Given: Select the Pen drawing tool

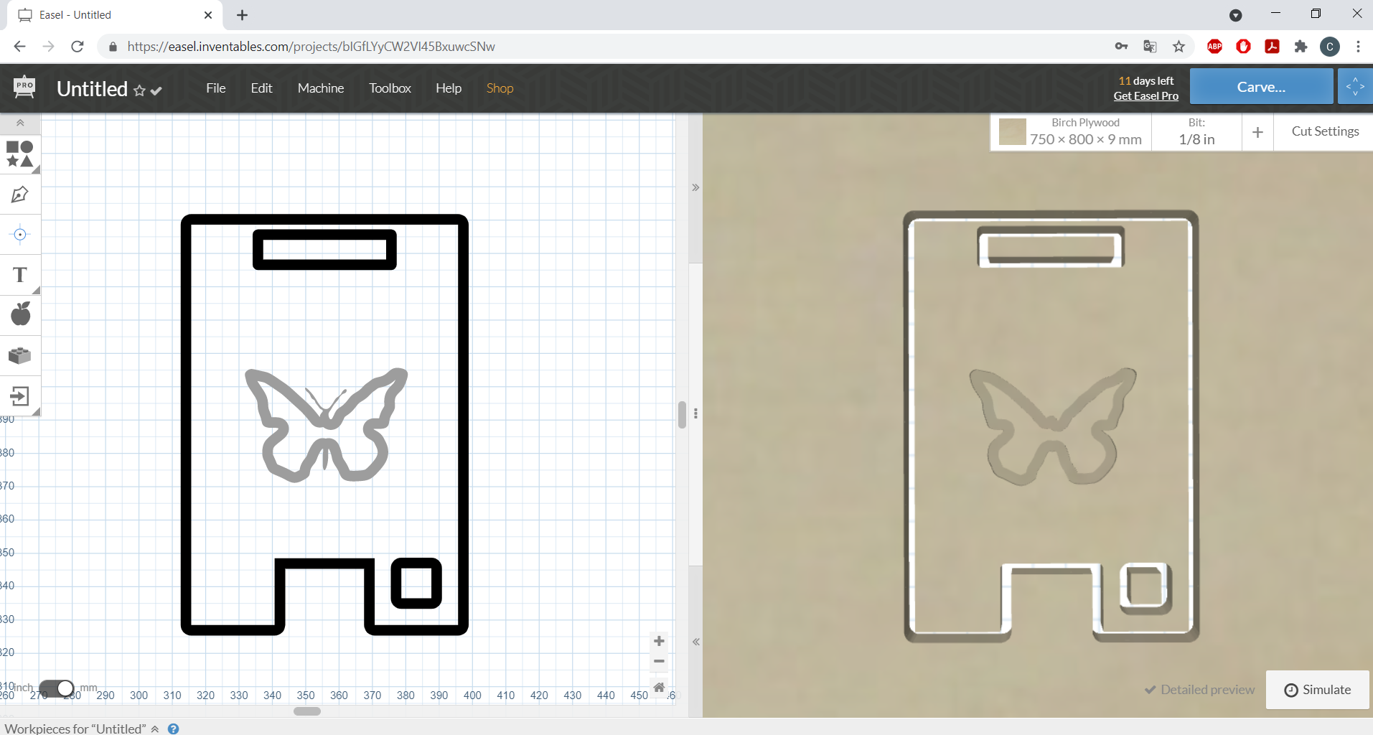Looking at the screenshot, I should tap(20, 195).
